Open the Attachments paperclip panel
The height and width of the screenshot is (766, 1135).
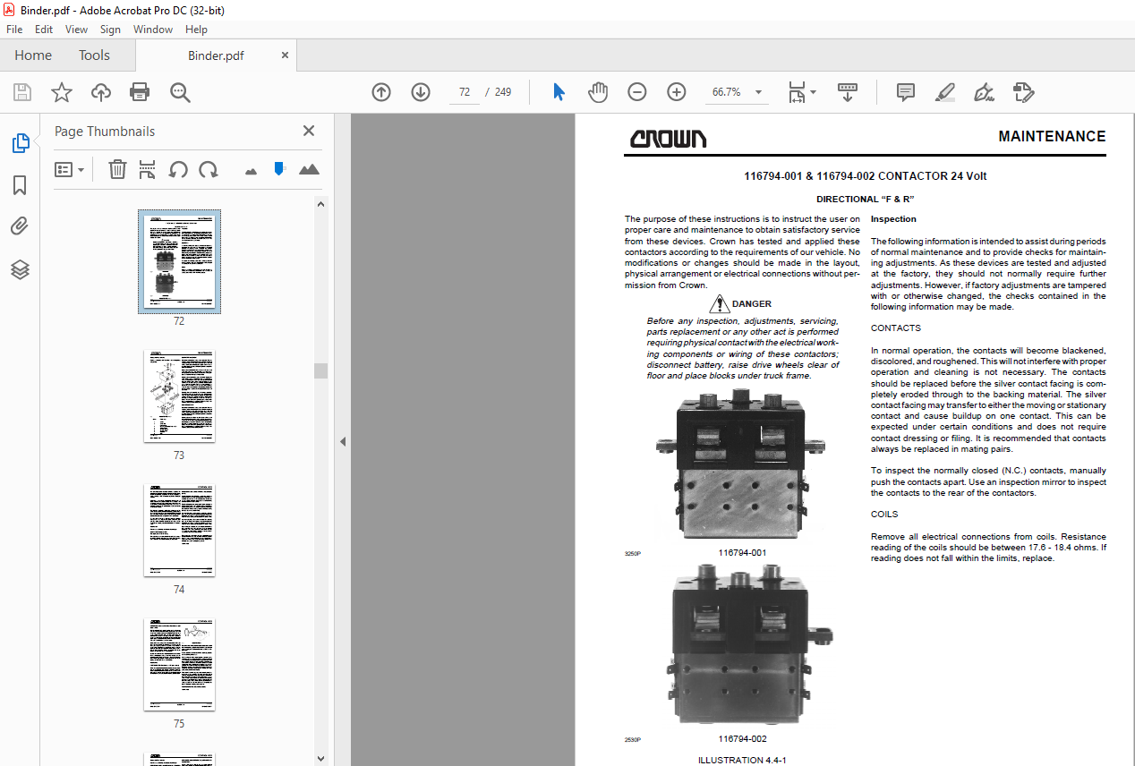(20, 226)
